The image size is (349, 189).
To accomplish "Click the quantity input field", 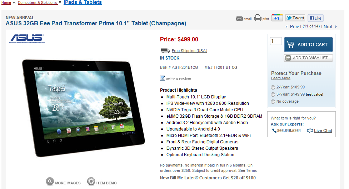I will click(276, 41).
